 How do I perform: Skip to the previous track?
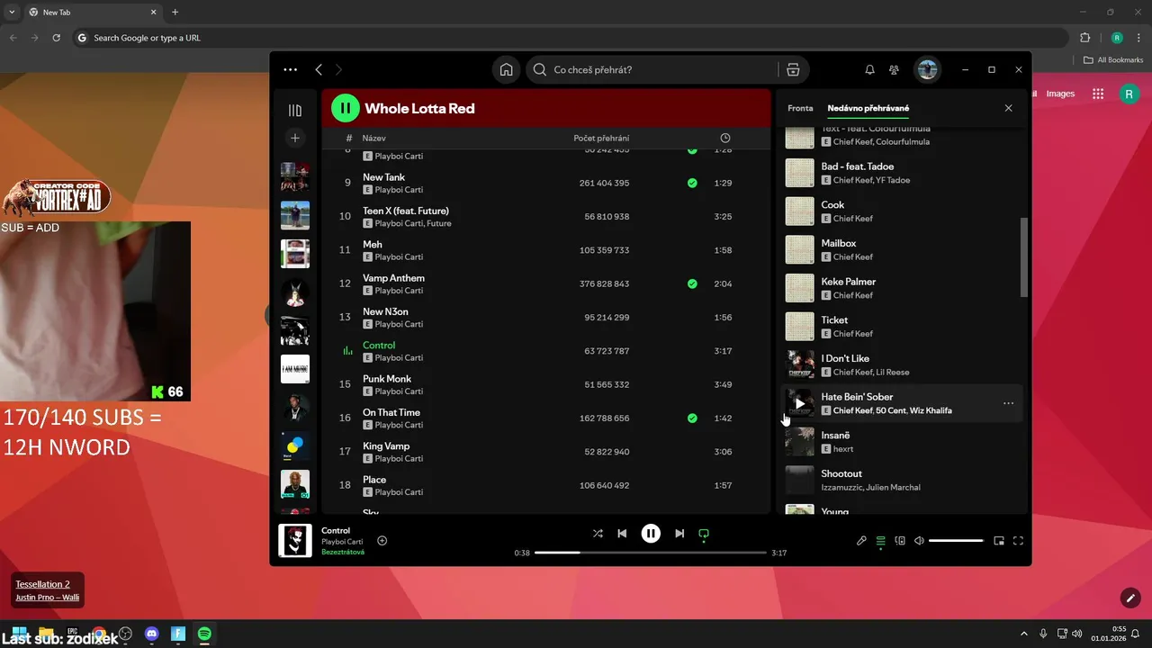622,534
